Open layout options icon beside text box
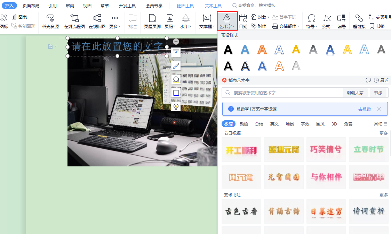The width and height of the screenshot is (391, 234). [x=176, y=52]
